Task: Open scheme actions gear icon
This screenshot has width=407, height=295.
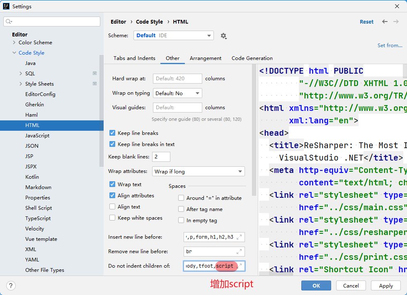Action: 223,36
